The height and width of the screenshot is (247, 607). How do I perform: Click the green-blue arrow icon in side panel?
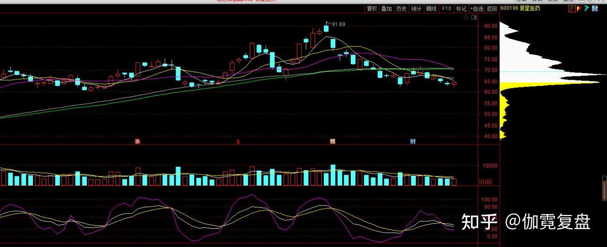(x=587, y=8)
